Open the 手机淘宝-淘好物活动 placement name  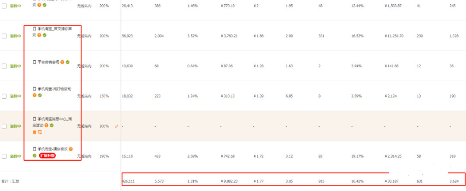(54, 89)
